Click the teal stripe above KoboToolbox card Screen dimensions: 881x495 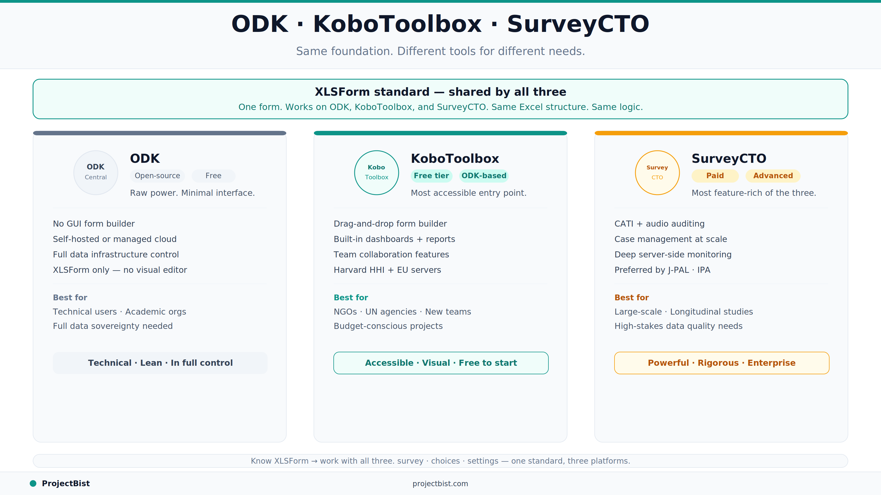(440, 133)
